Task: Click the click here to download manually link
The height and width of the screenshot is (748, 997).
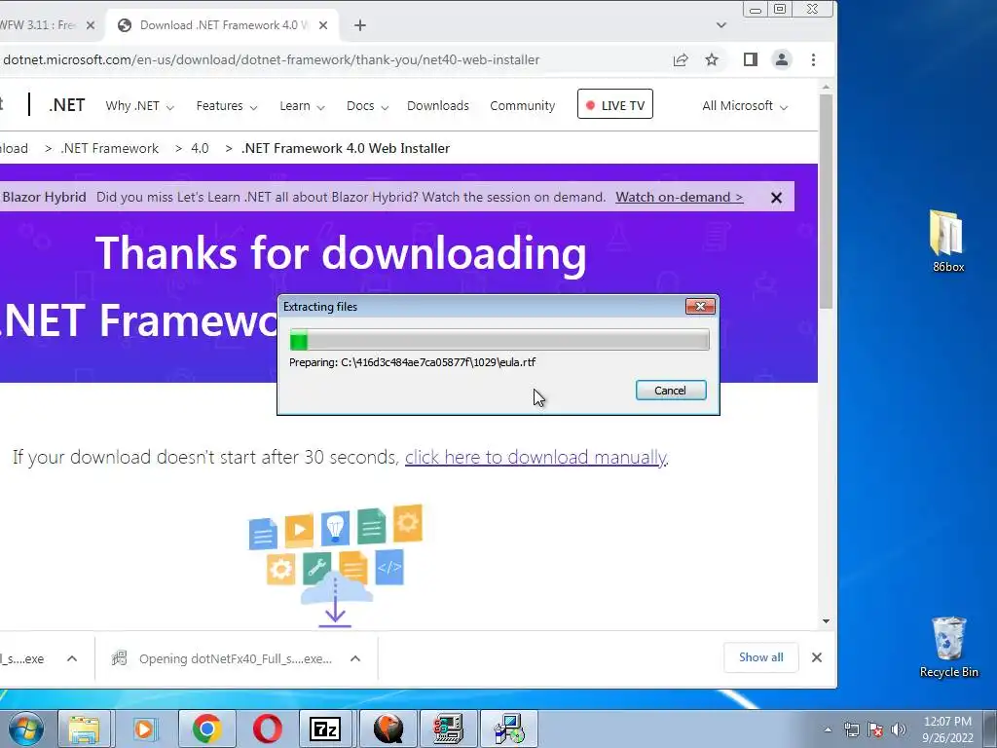Action: [536, 458]
